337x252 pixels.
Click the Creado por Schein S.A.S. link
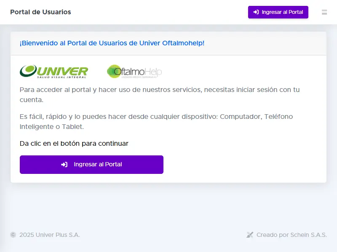(x=292, y=235)
